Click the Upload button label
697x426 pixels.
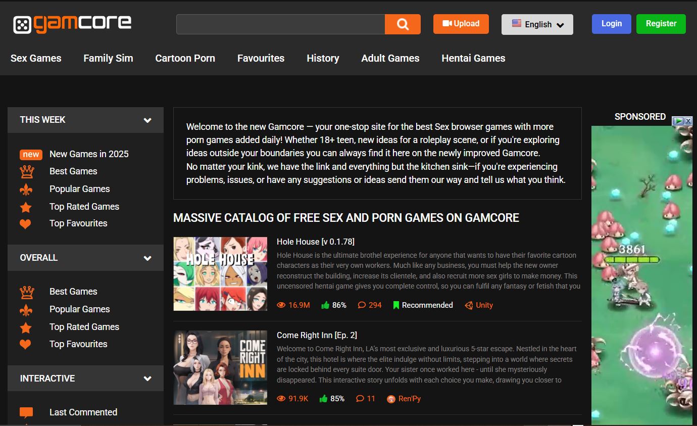click(466, 23)
